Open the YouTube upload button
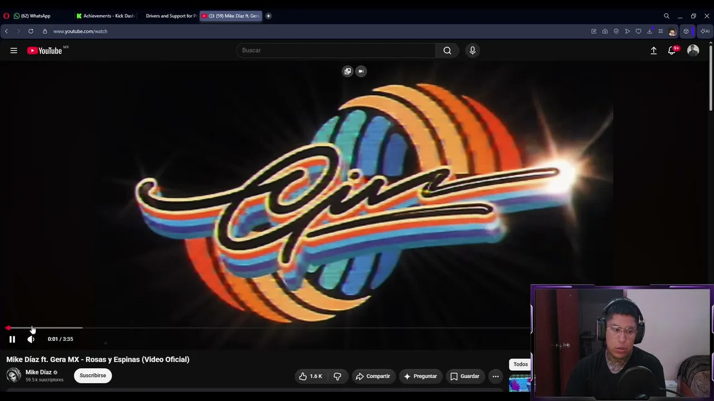 654,51
